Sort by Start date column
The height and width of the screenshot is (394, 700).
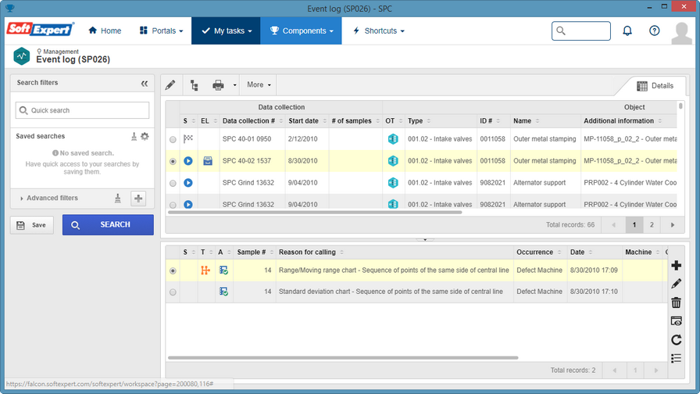coord(307,121)
